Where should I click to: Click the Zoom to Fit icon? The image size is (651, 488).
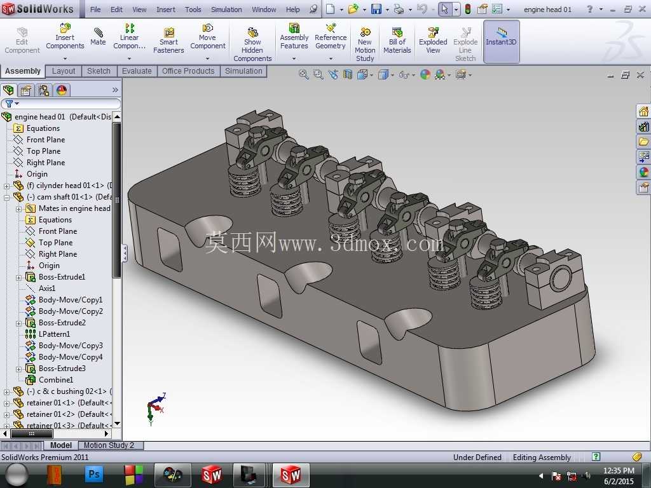point(304,75)
